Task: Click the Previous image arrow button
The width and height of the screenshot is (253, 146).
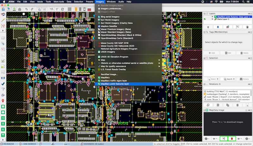Action: pos(215,139)
